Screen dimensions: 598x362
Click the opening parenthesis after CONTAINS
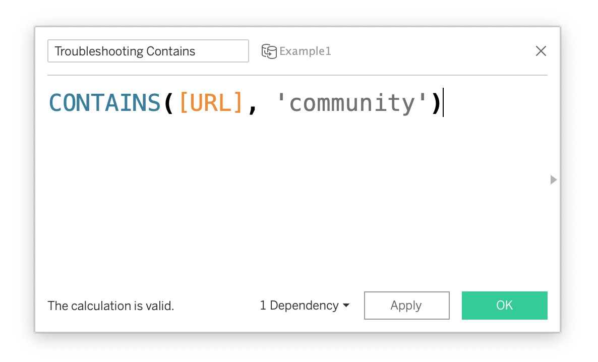click(169, 103)
